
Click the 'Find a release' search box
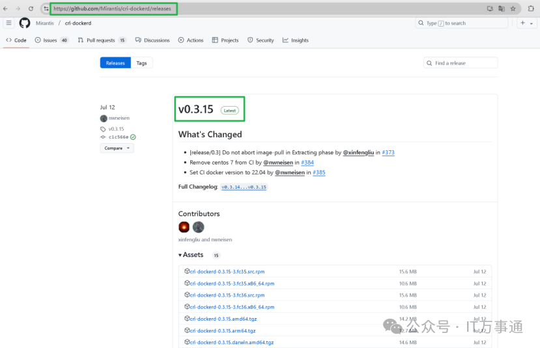(461, 63)
